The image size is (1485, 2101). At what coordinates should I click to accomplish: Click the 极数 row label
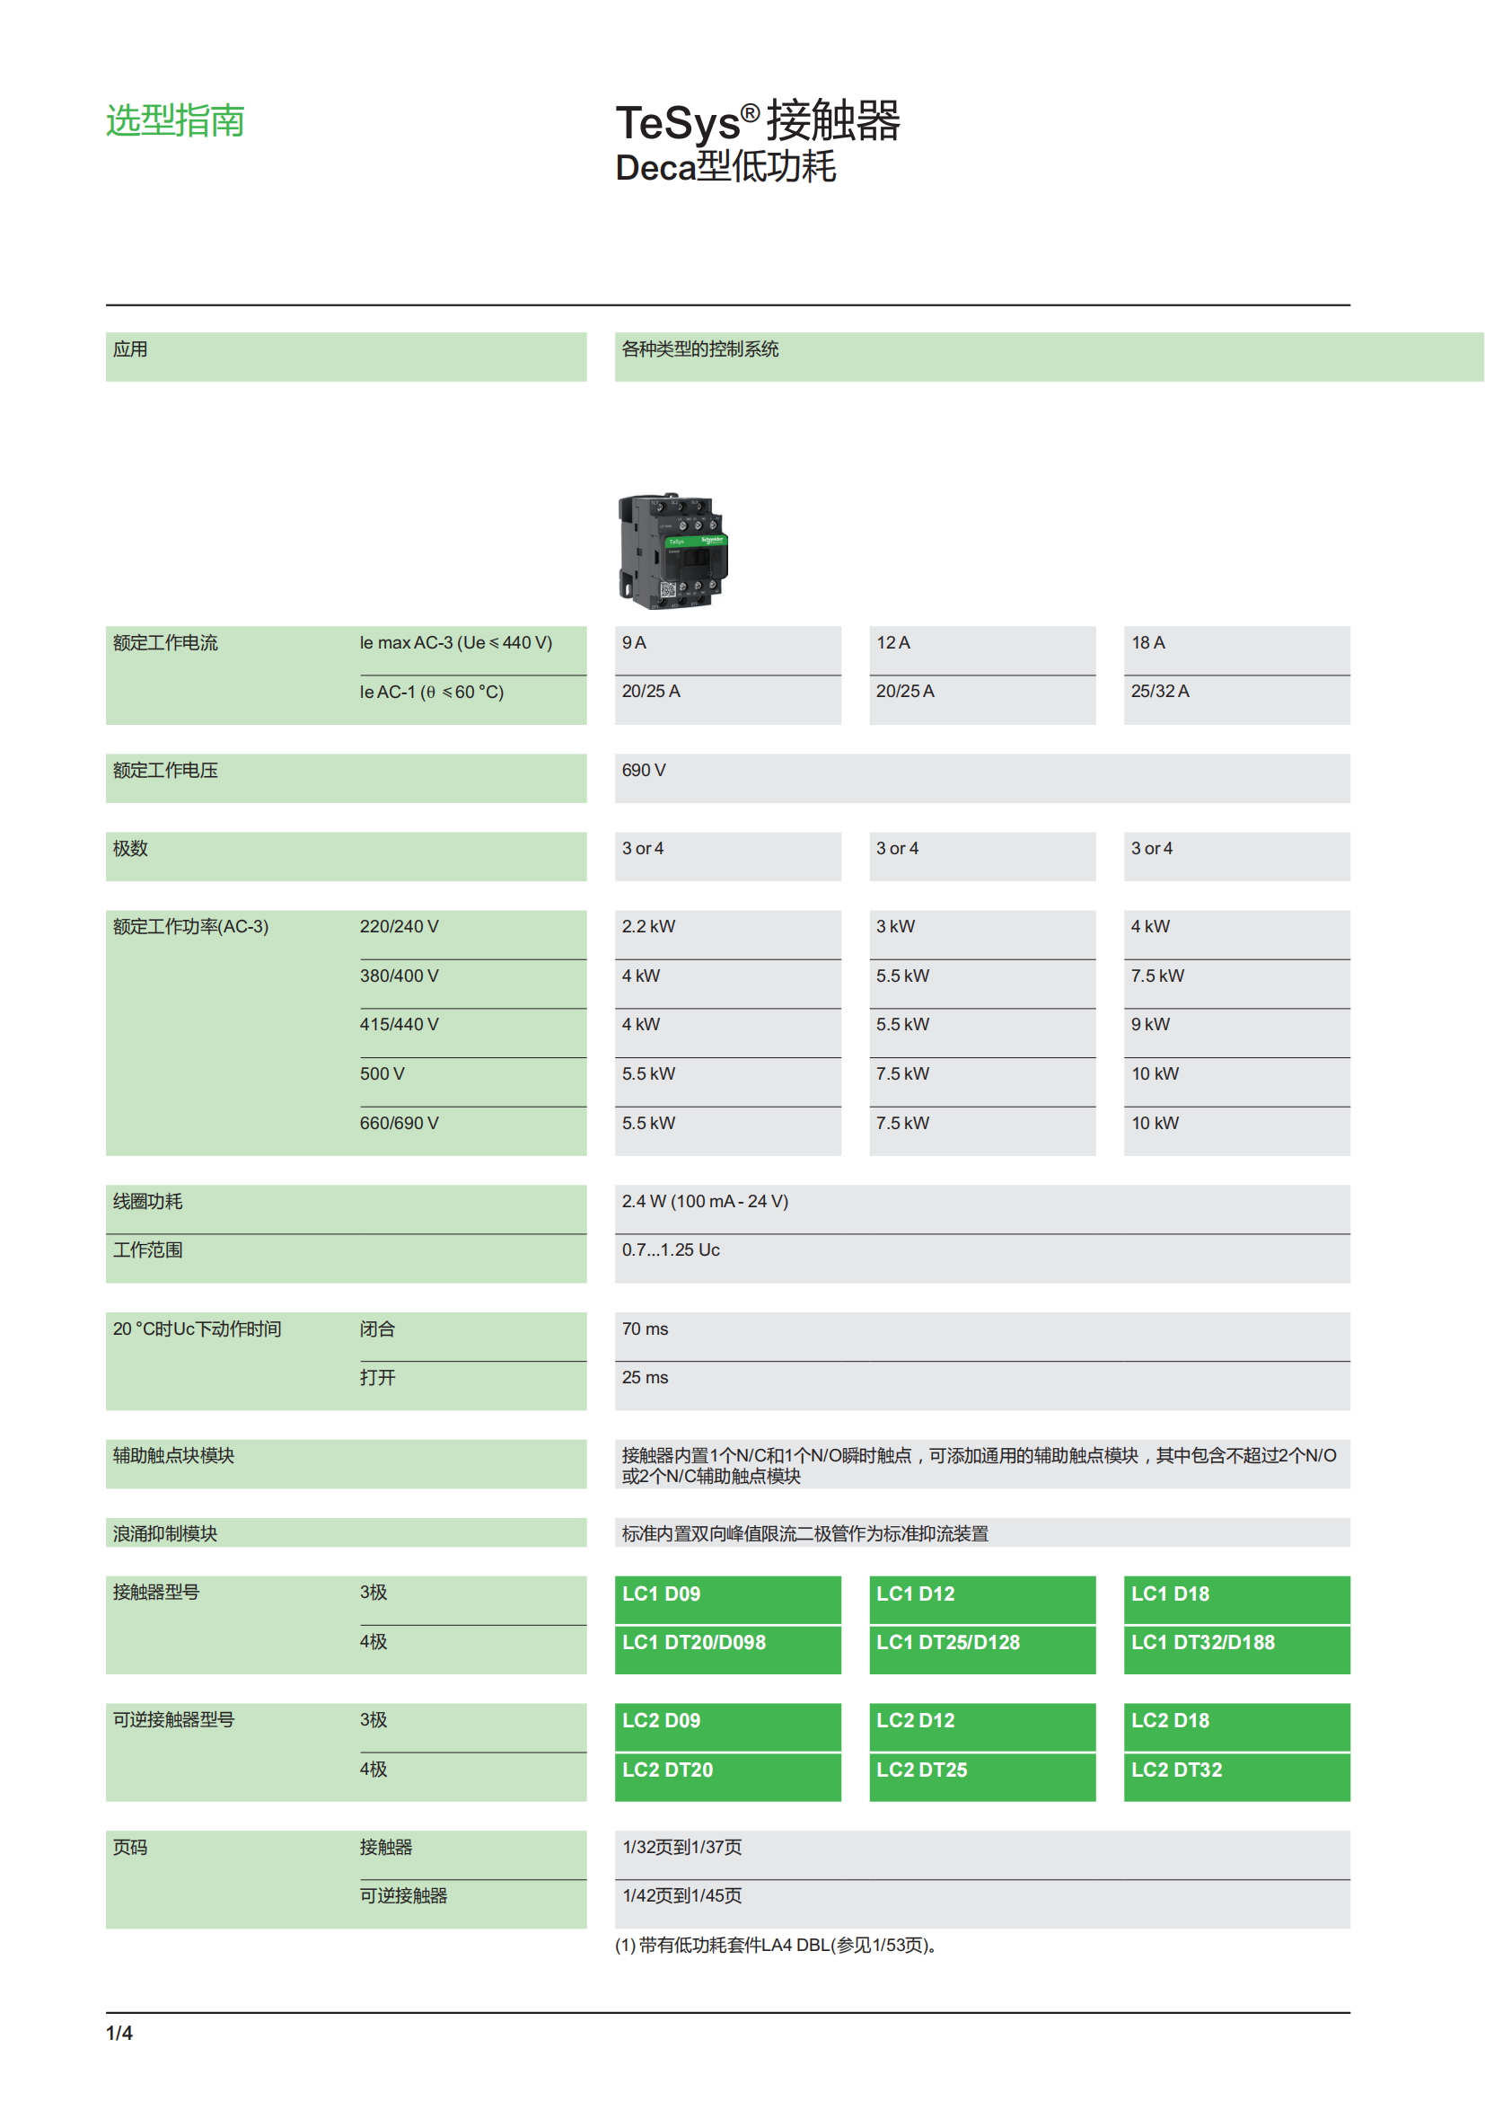[130, 848]
